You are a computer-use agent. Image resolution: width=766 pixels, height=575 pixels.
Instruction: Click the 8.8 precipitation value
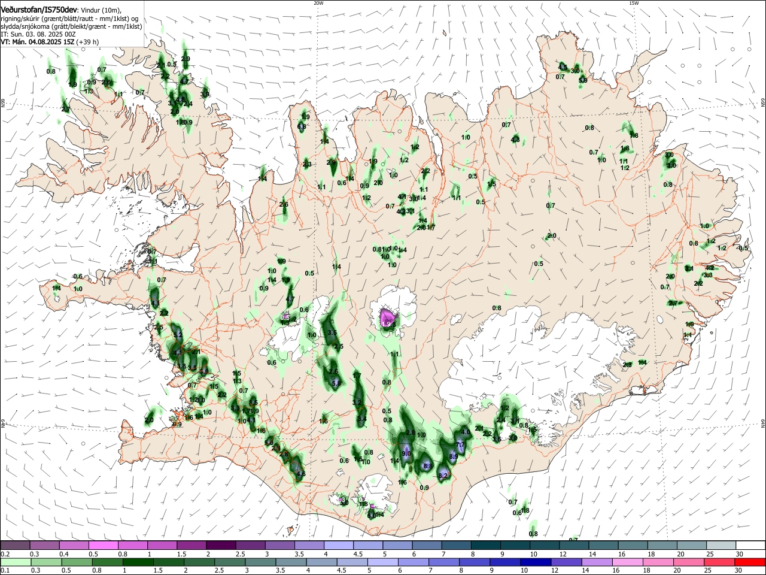[x=428, y=466]
